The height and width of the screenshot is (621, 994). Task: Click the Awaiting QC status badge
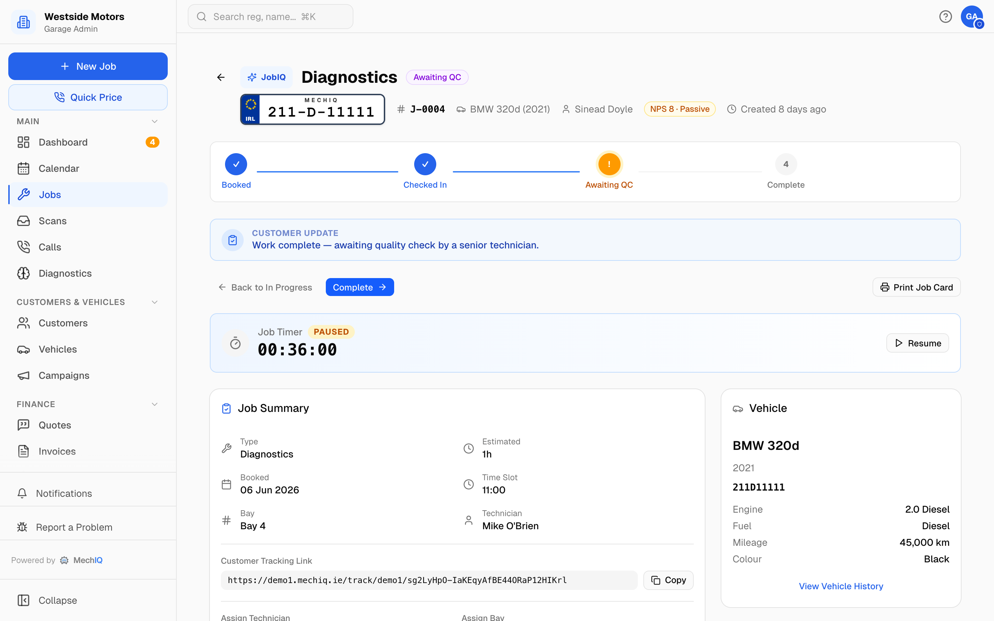click(437, 77)
